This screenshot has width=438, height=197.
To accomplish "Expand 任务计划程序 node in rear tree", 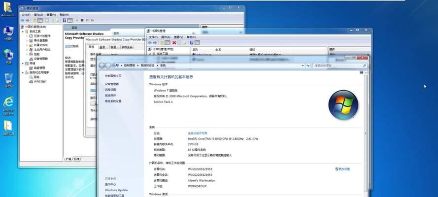I will pos(27,36).
